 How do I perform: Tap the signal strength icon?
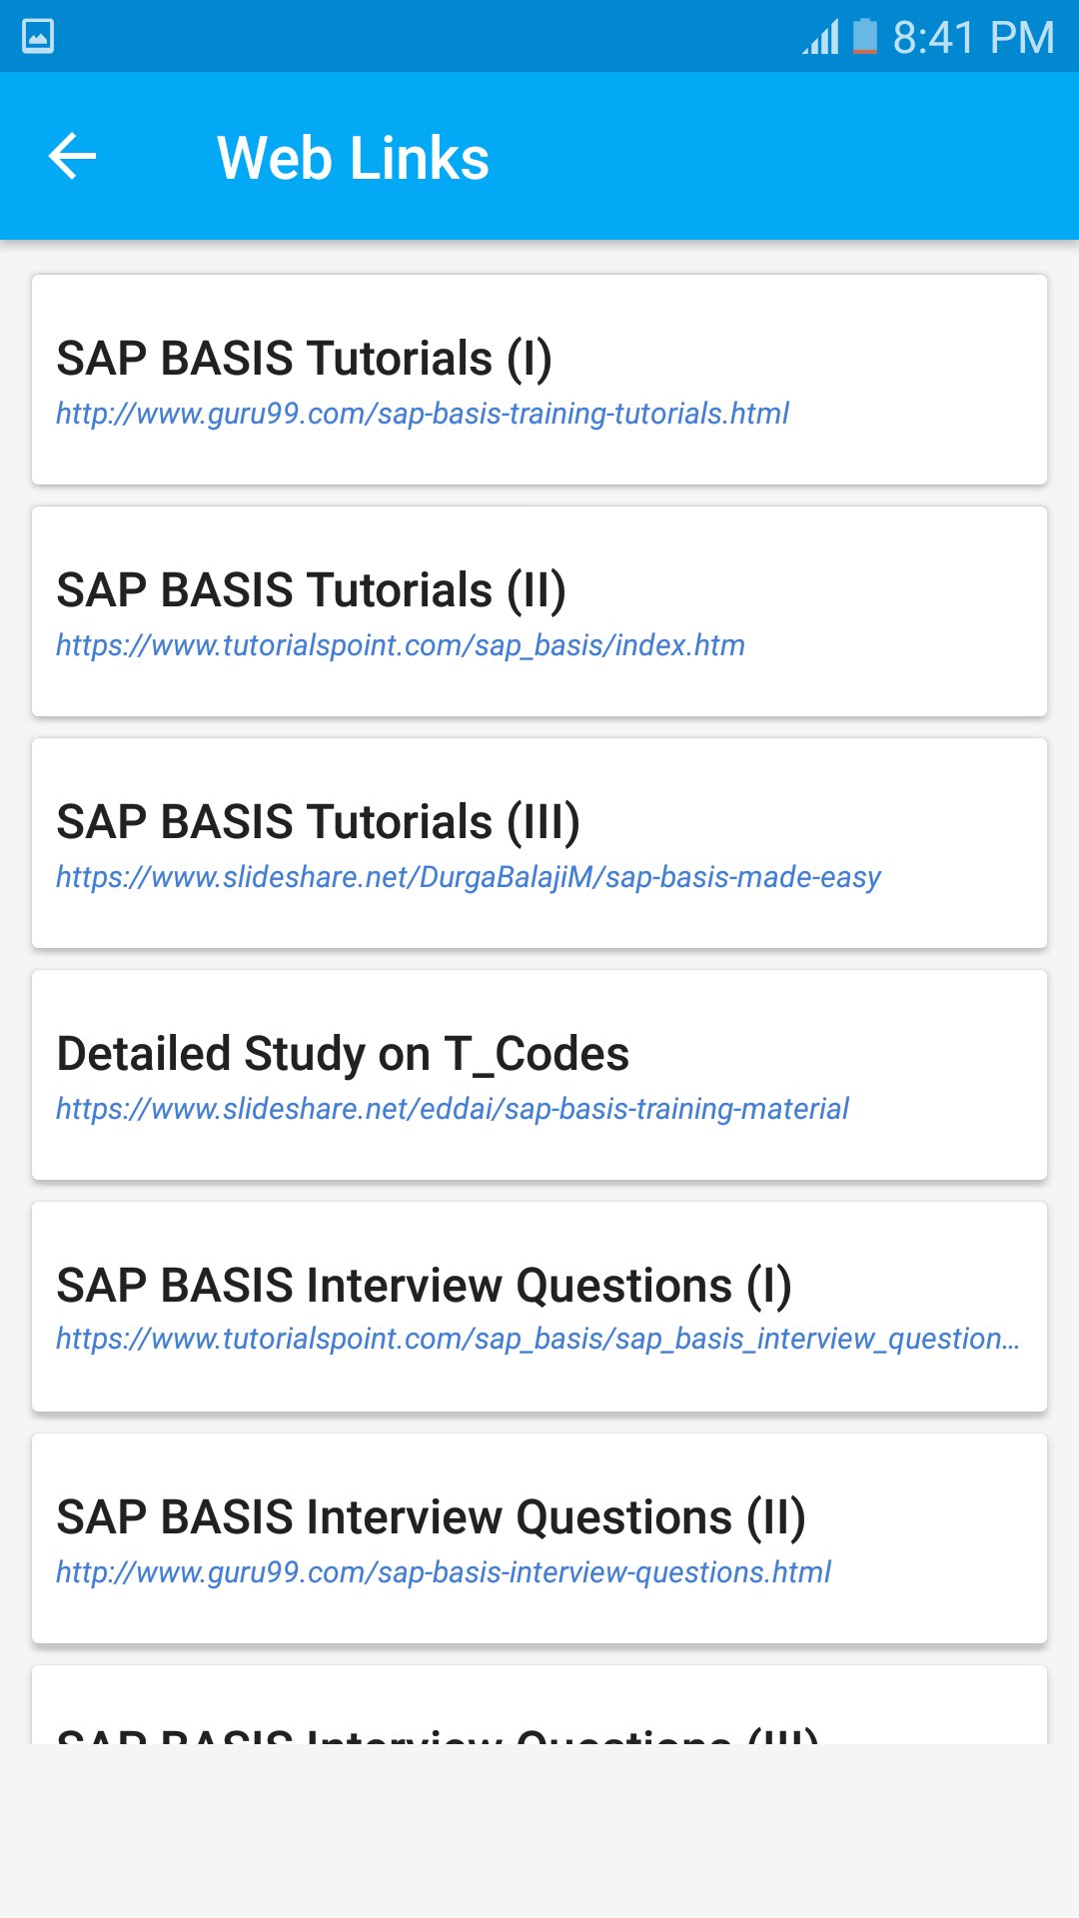click(x=820, y=38)
